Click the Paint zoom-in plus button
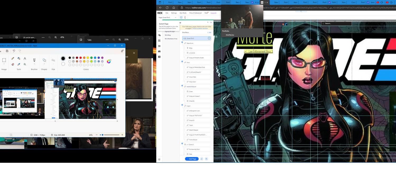 (122, 135)
